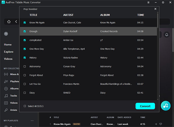Open My Playlists more options ellipsis

[32, 121]
